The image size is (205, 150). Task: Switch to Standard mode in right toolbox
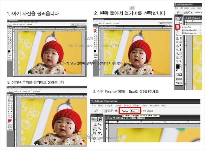coord(177,75)
